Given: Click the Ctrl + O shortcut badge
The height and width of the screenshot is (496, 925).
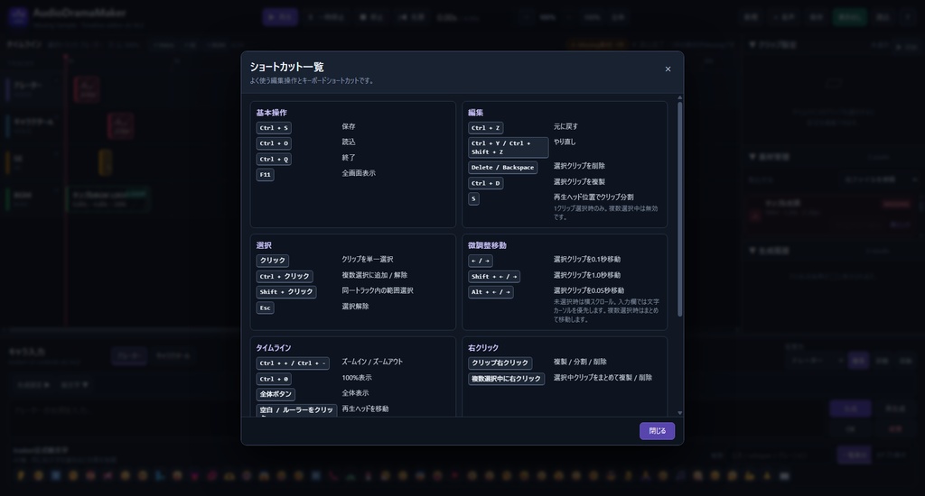Looking at the screenshot, I should (274, 143).
